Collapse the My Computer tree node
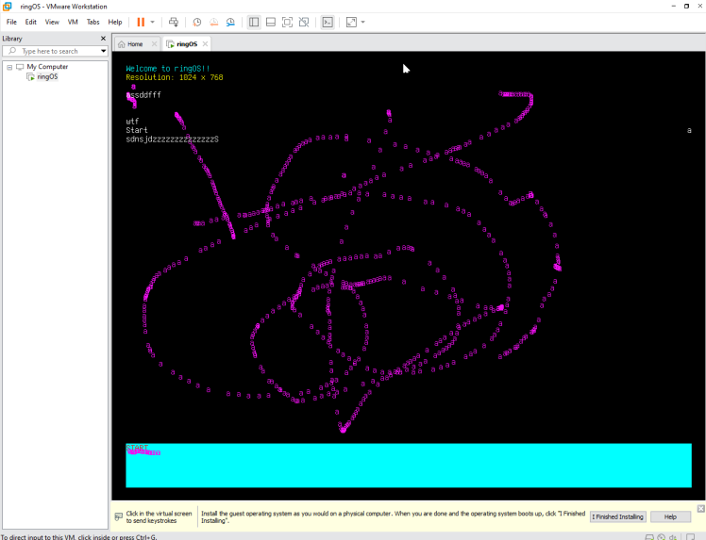The height and width of the screenshot is (540, 706). 9,67
